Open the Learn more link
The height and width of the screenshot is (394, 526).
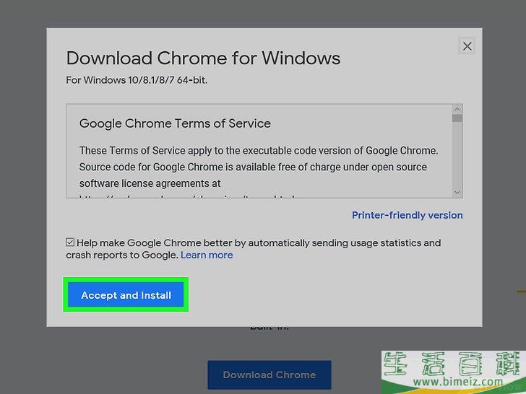click(207, 255)
